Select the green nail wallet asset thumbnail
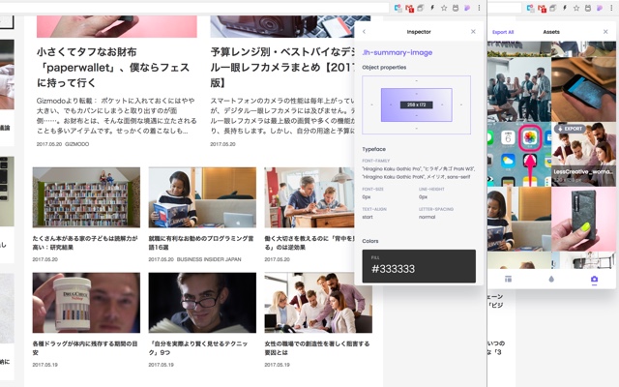Screen dimensions: 619x387 point(583,220)
